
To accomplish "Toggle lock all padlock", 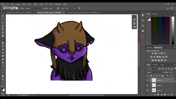I will pos(163,76).
